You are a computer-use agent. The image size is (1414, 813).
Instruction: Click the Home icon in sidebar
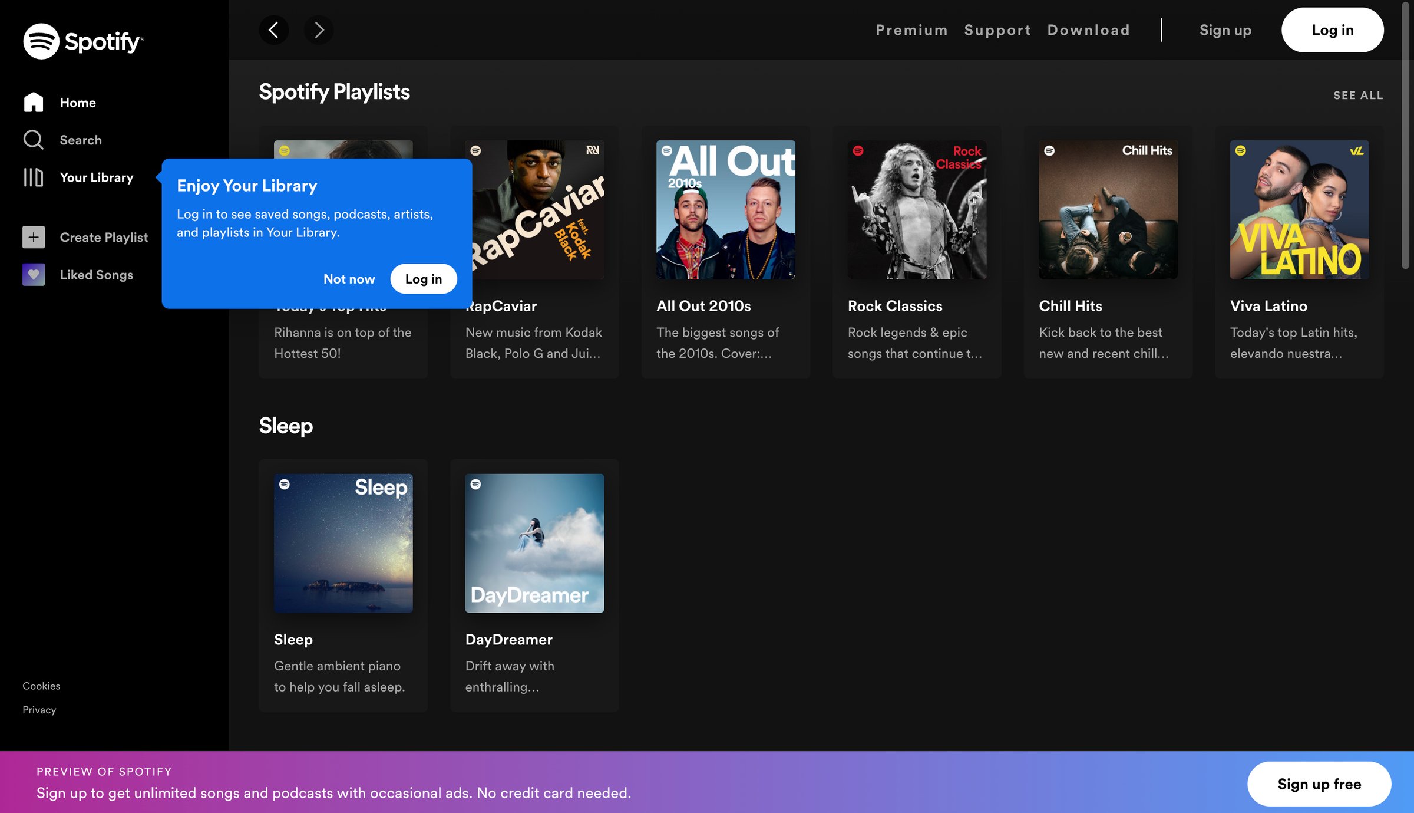click(34, 103)
